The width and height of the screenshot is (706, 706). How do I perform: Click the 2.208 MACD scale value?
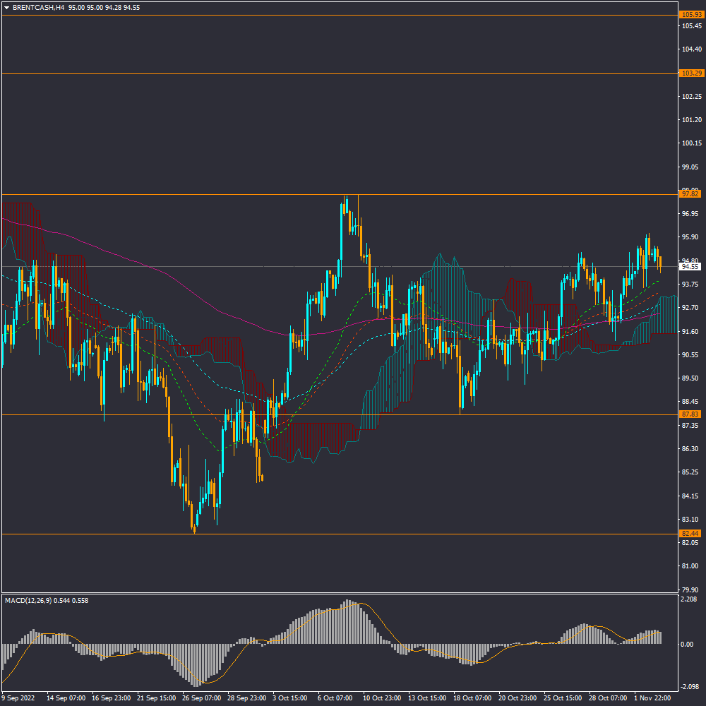point(689,599)
